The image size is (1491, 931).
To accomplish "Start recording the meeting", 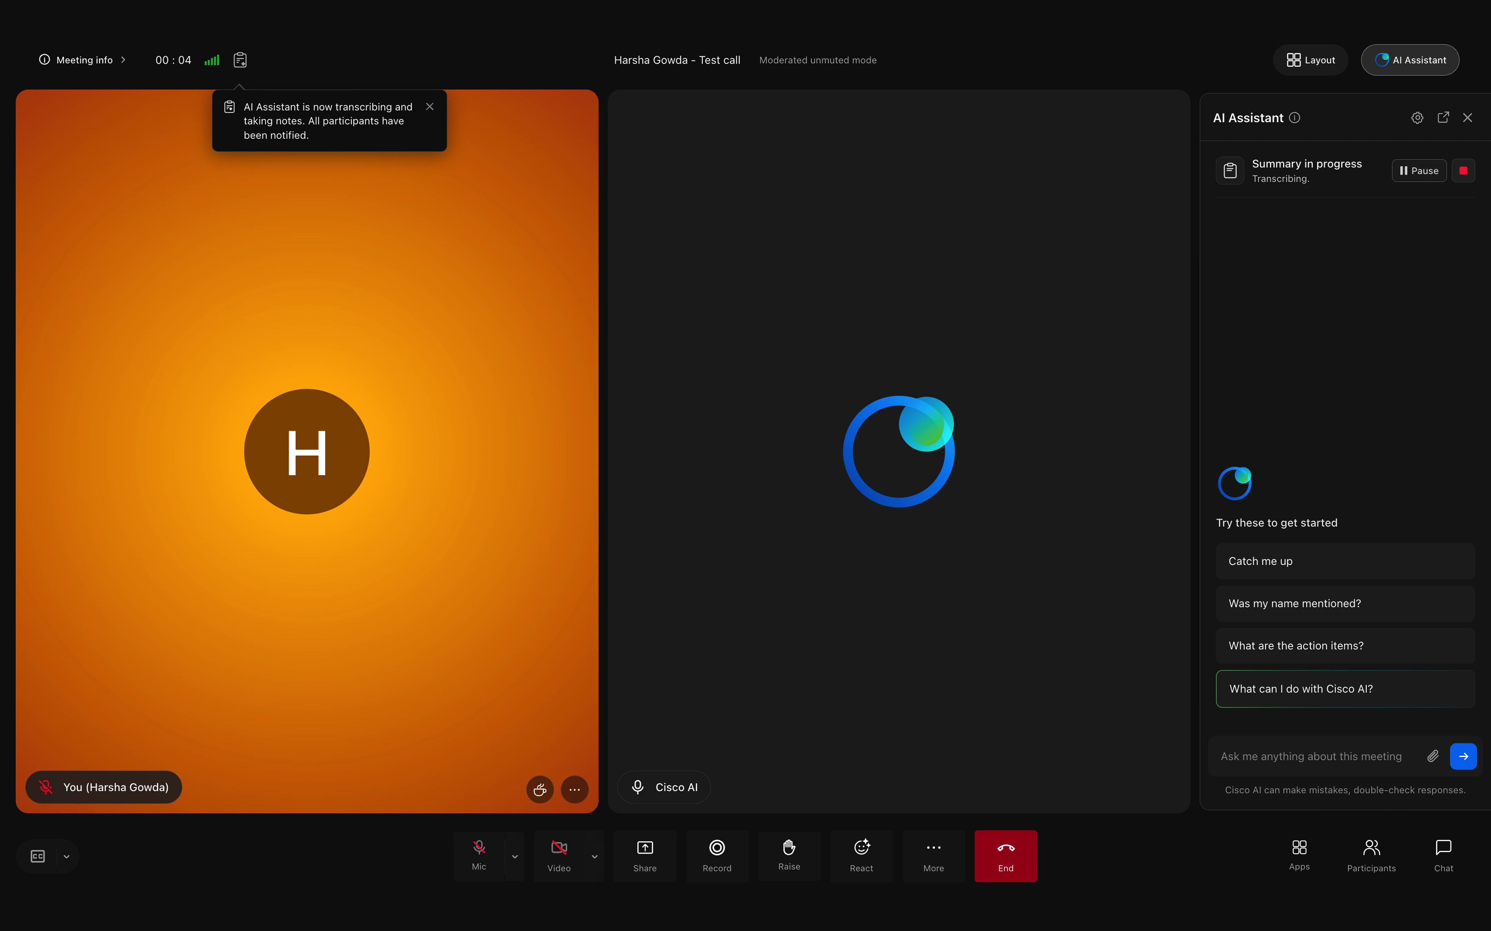I will [717, 856].
